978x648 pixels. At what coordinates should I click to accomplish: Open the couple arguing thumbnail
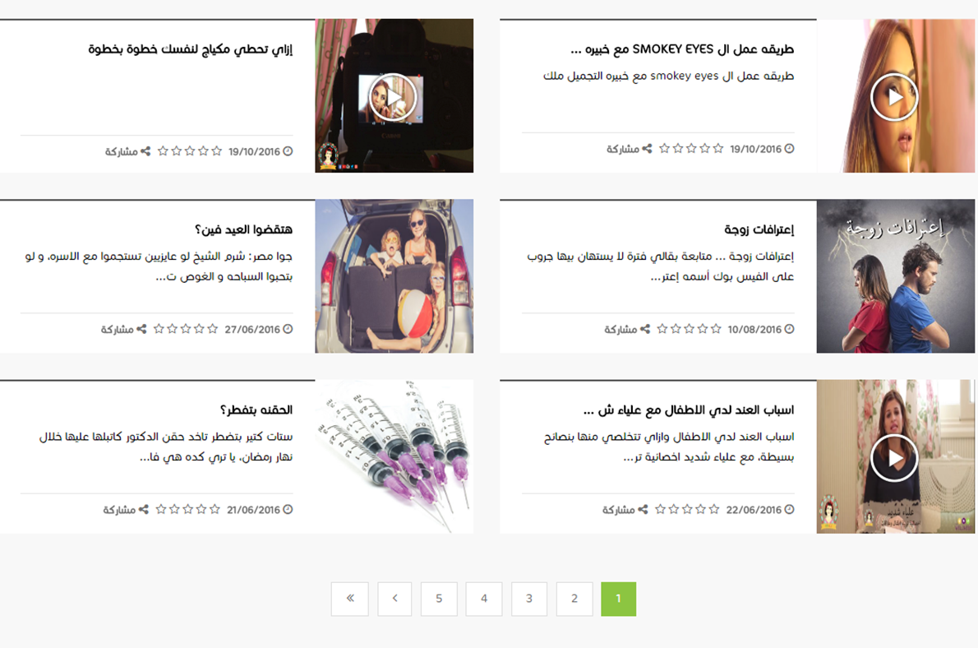895,276
